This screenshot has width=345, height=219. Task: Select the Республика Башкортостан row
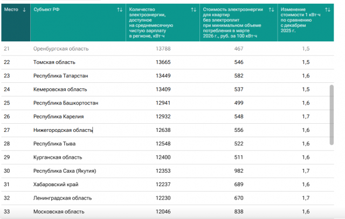(x=168, y=103)
